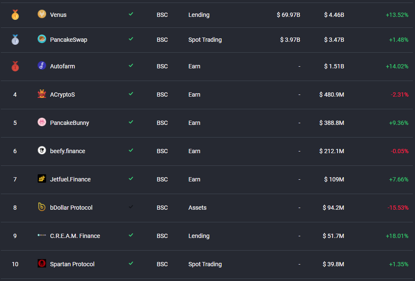Click the Jetfuel.Finance logo icon
This screenshot has height=281, width=415.
(x=41, y=179)
